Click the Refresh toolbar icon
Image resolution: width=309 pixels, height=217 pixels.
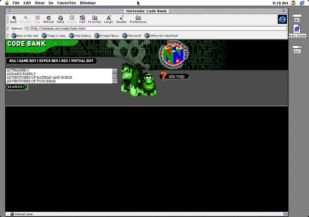48,19
